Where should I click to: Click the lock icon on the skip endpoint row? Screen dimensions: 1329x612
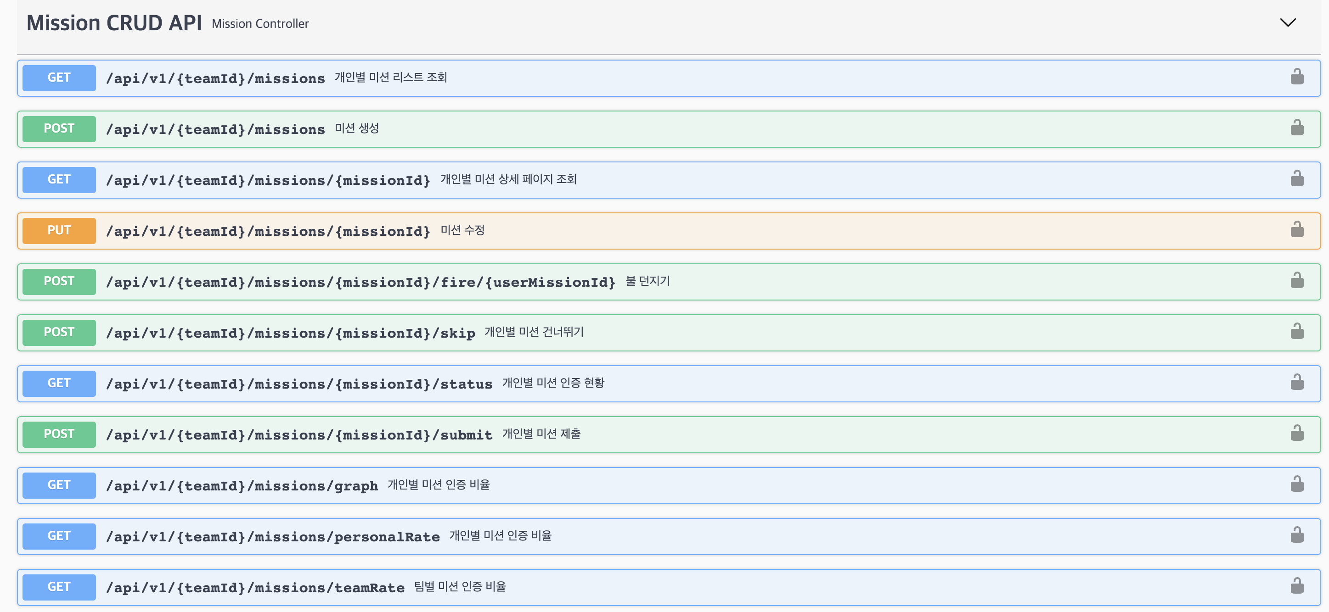click(x=1296, y=332)
